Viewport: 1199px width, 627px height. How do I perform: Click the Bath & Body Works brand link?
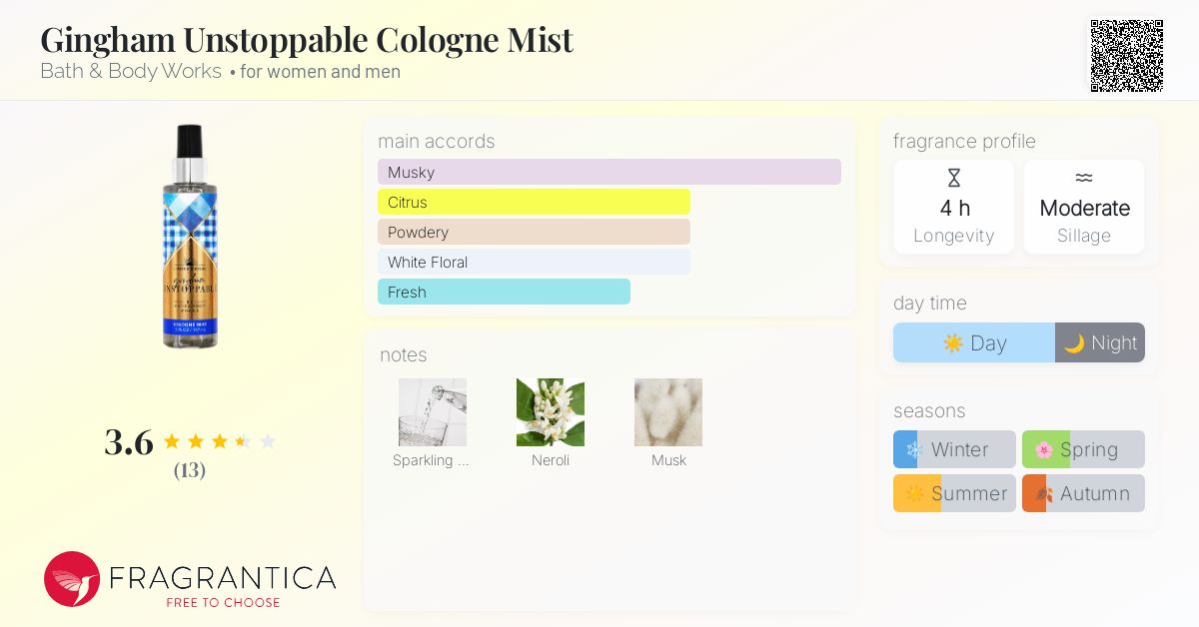point(131,72)
